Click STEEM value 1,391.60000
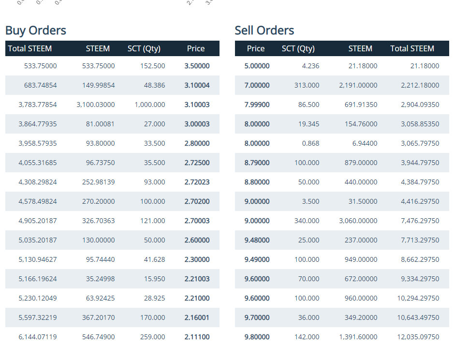The image size is (454, 347). pyautogui.click(x=358, y=337)
